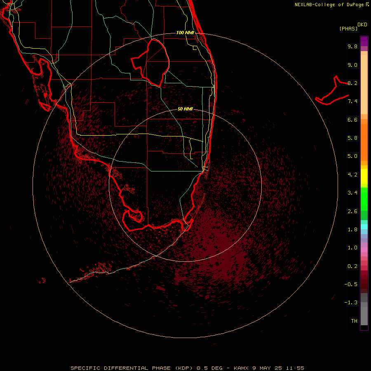The width and height of the screenshot is (371, 371).
Task: Click the 1.8 value on the color scale
Action: (x=352, y=230)
